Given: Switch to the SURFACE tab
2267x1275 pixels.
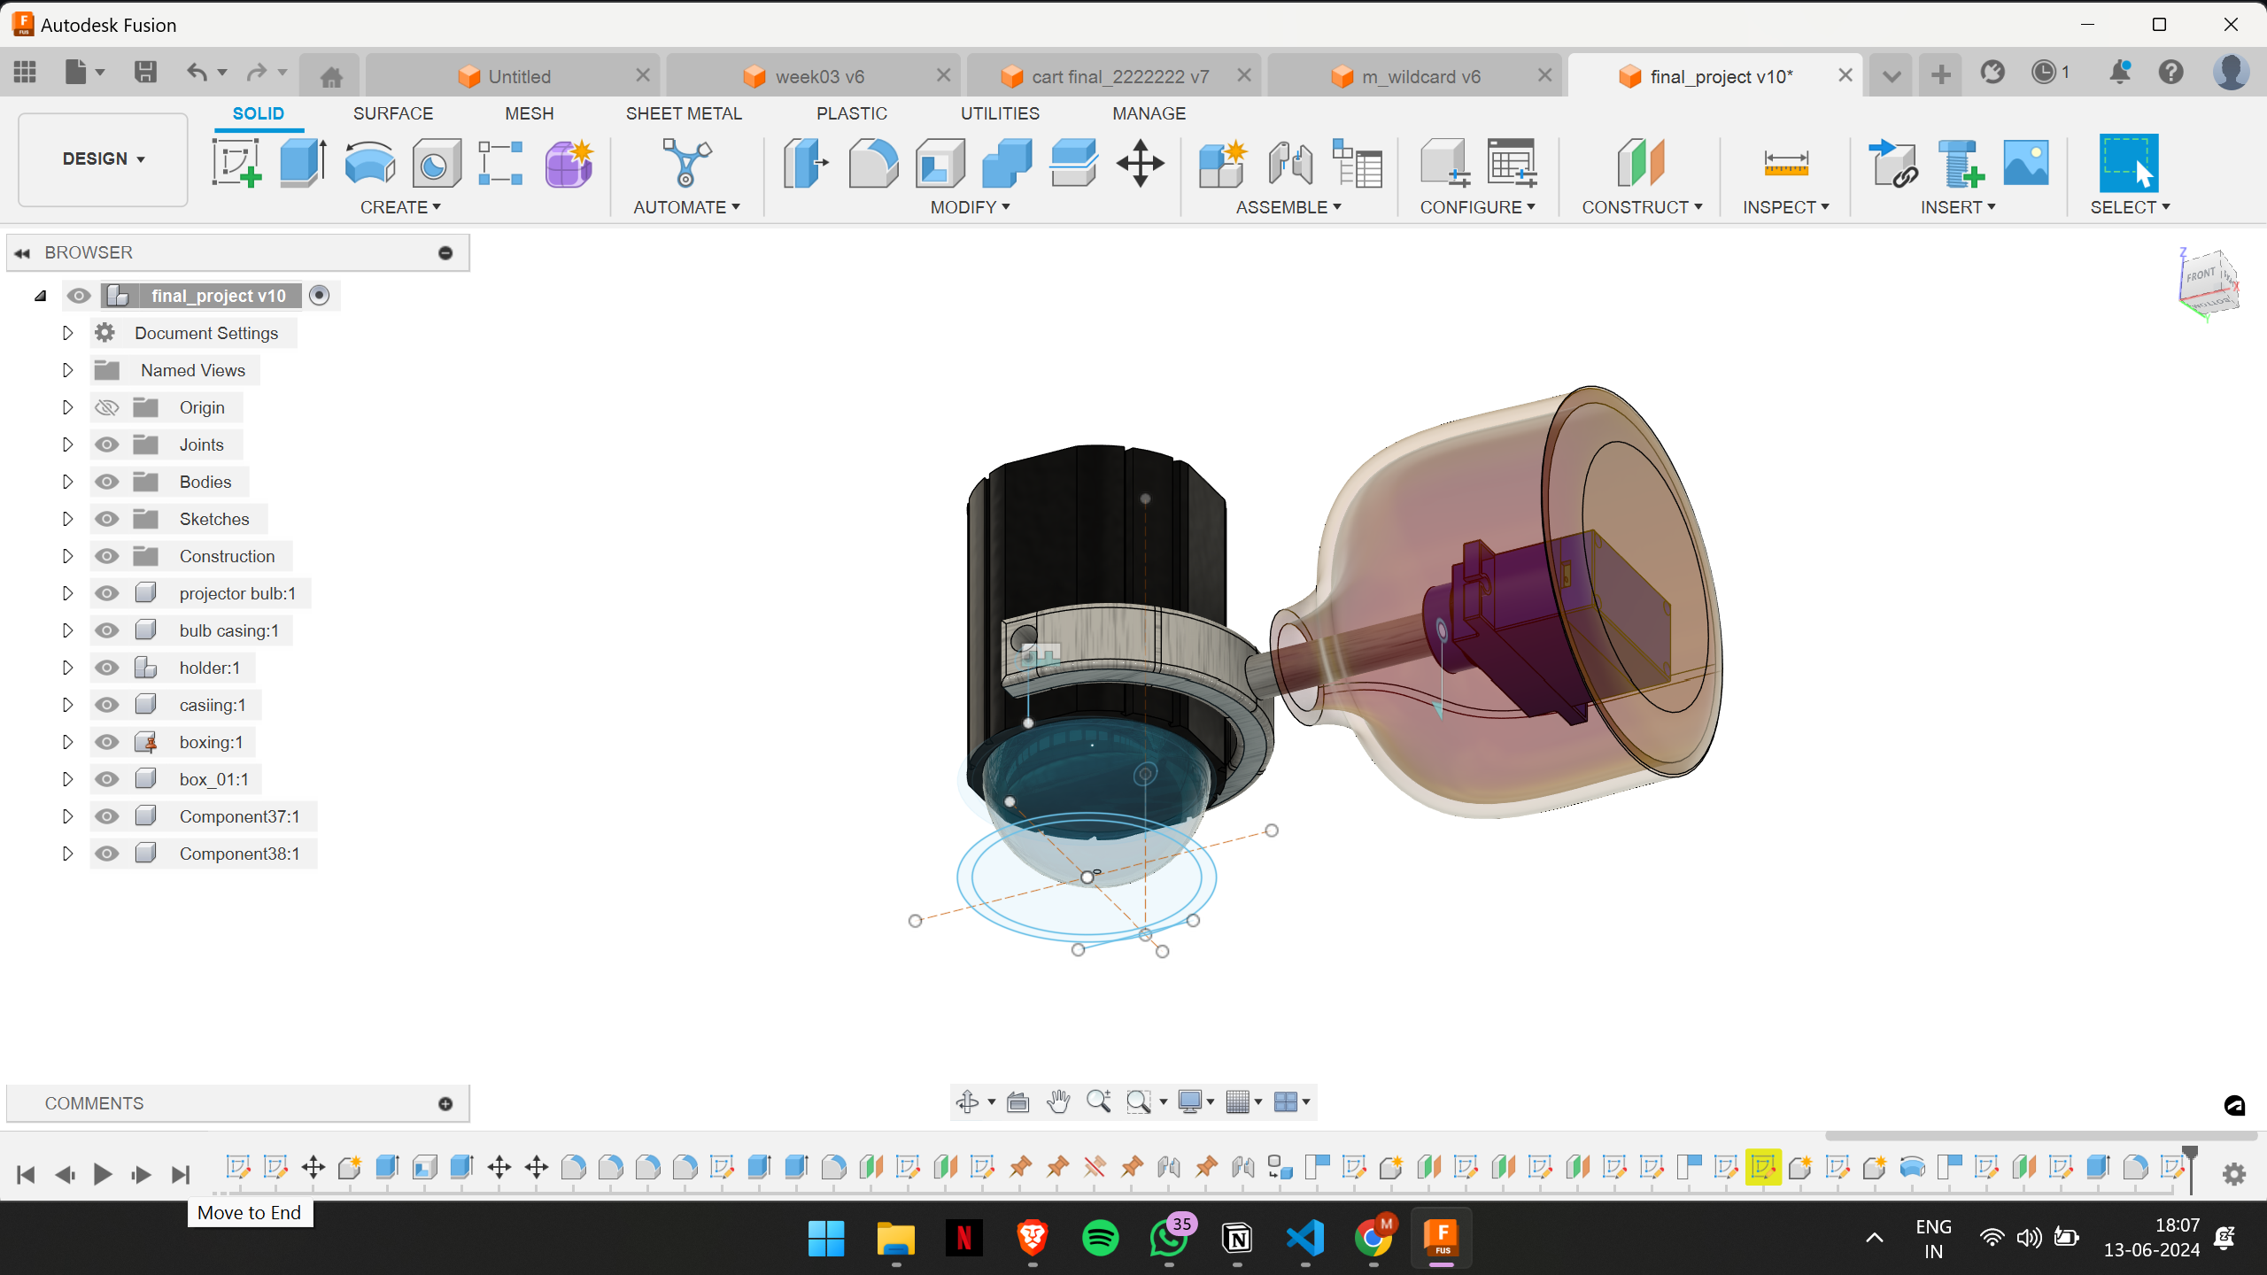Looking at the screenshot, I should pyautogui.click(x=393, y=113).
